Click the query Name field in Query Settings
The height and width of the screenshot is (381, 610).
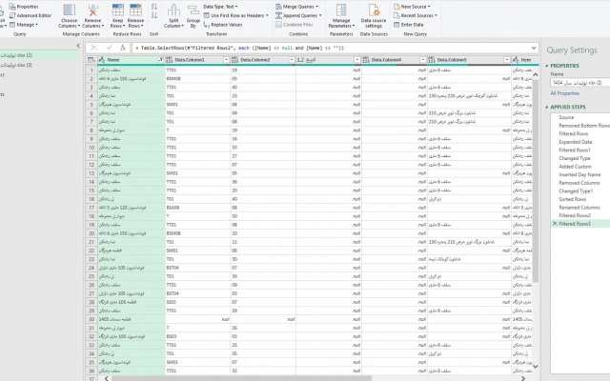580,83
